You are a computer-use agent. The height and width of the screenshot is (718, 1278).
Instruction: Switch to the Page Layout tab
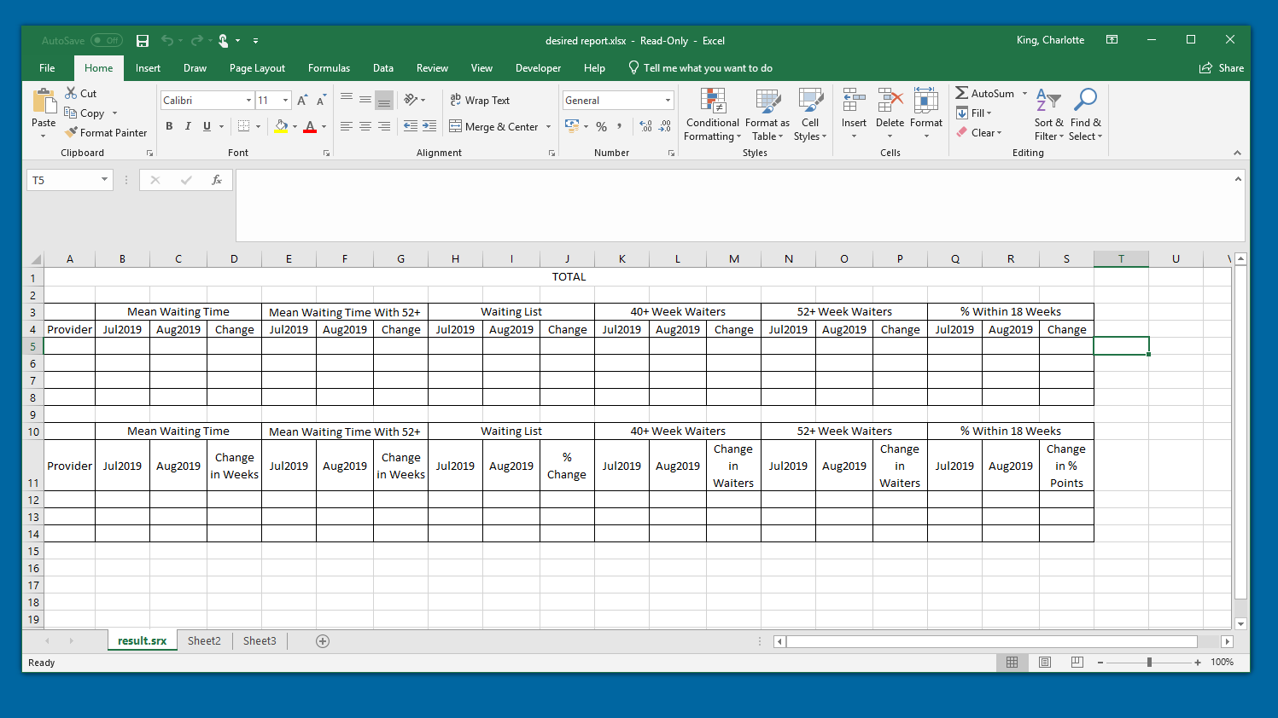point(257,68)
